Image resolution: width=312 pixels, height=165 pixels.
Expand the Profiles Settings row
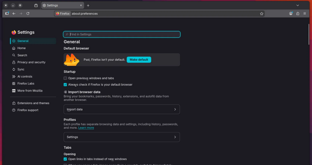point(122,137)
